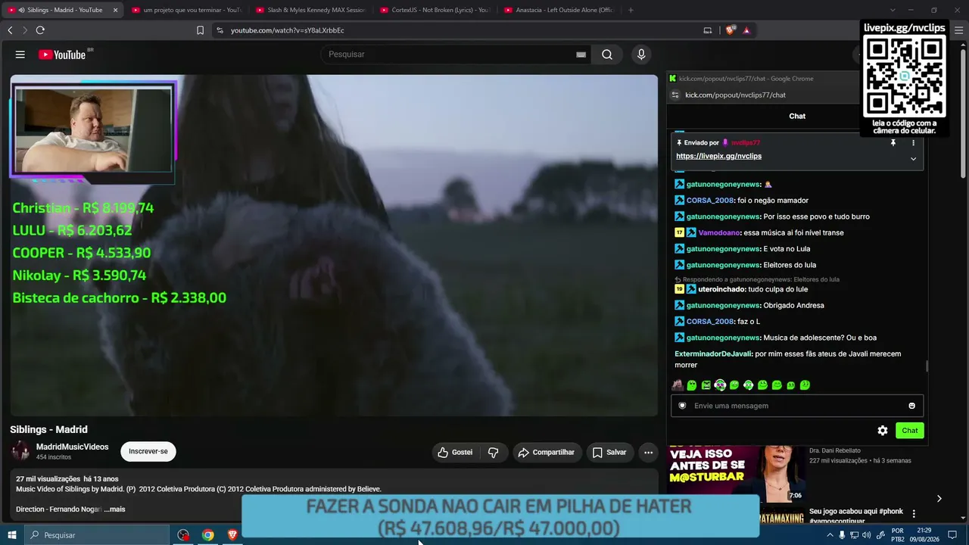Click username ExterminadorDeJavali in chat
Image resolution: width=969 pixels, height=545 pixels.
pyautogui.click(x=713, y=354)
